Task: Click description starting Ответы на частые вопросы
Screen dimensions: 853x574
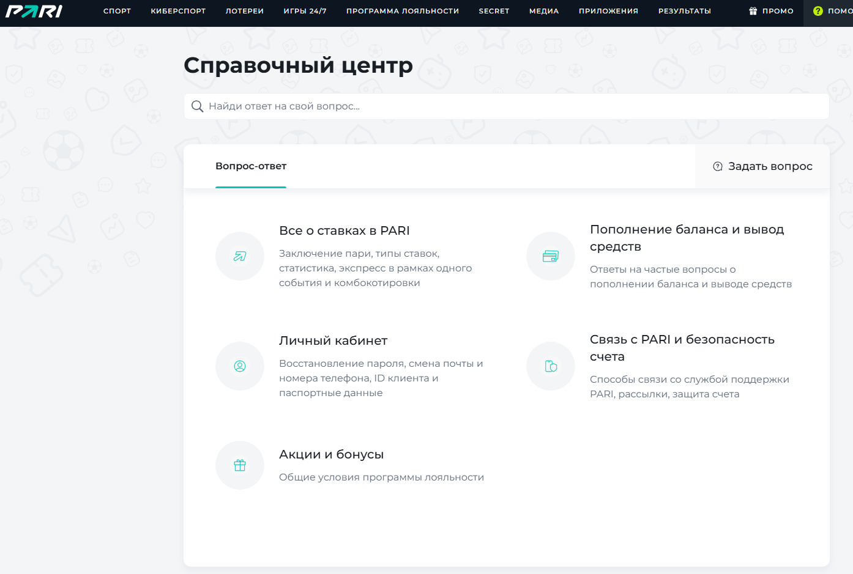Action: [691, 277]
